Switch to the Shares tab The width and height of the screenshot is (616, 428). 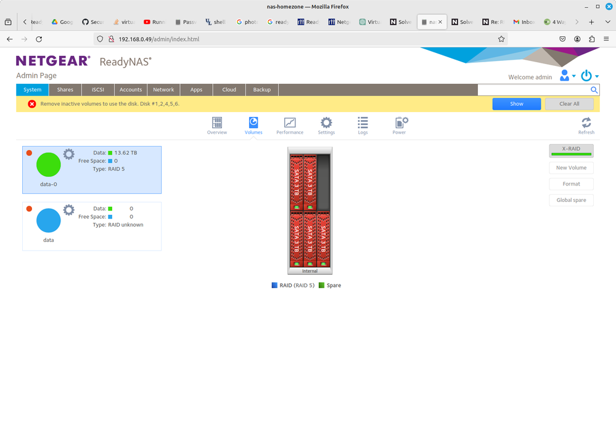(x=65, y=90)
